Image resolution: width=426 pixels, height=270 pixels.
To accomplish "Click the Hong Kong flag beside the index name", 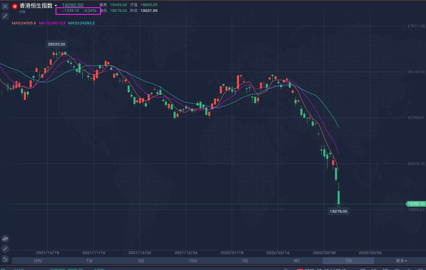I will pos(15,6).
